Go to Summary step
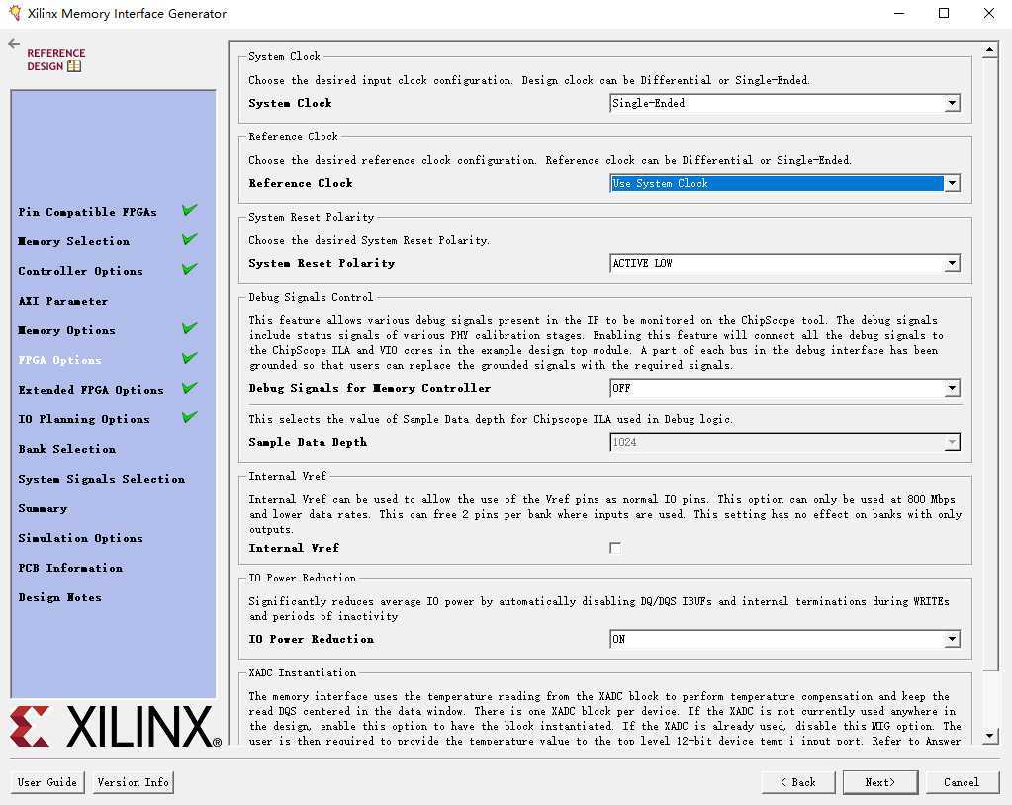 pos(42,508)
